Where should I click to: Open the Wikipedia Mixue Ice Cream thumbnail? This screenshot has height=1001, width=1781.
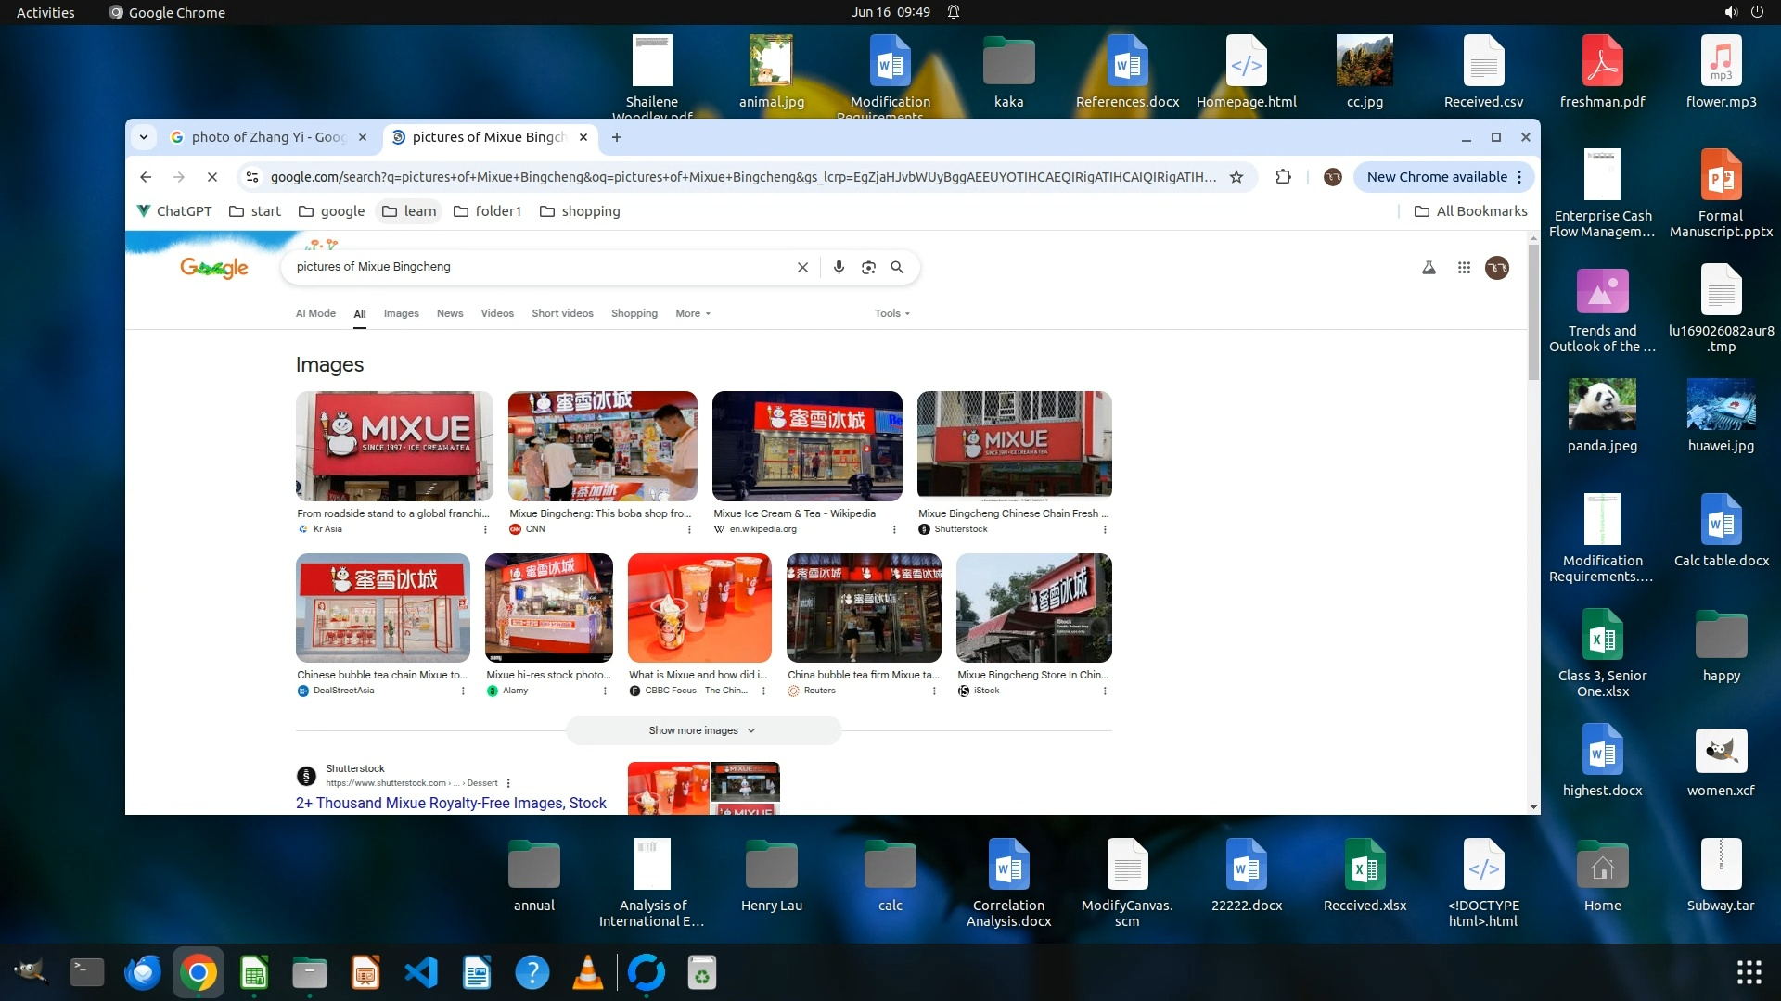click(x=806, y=446)
